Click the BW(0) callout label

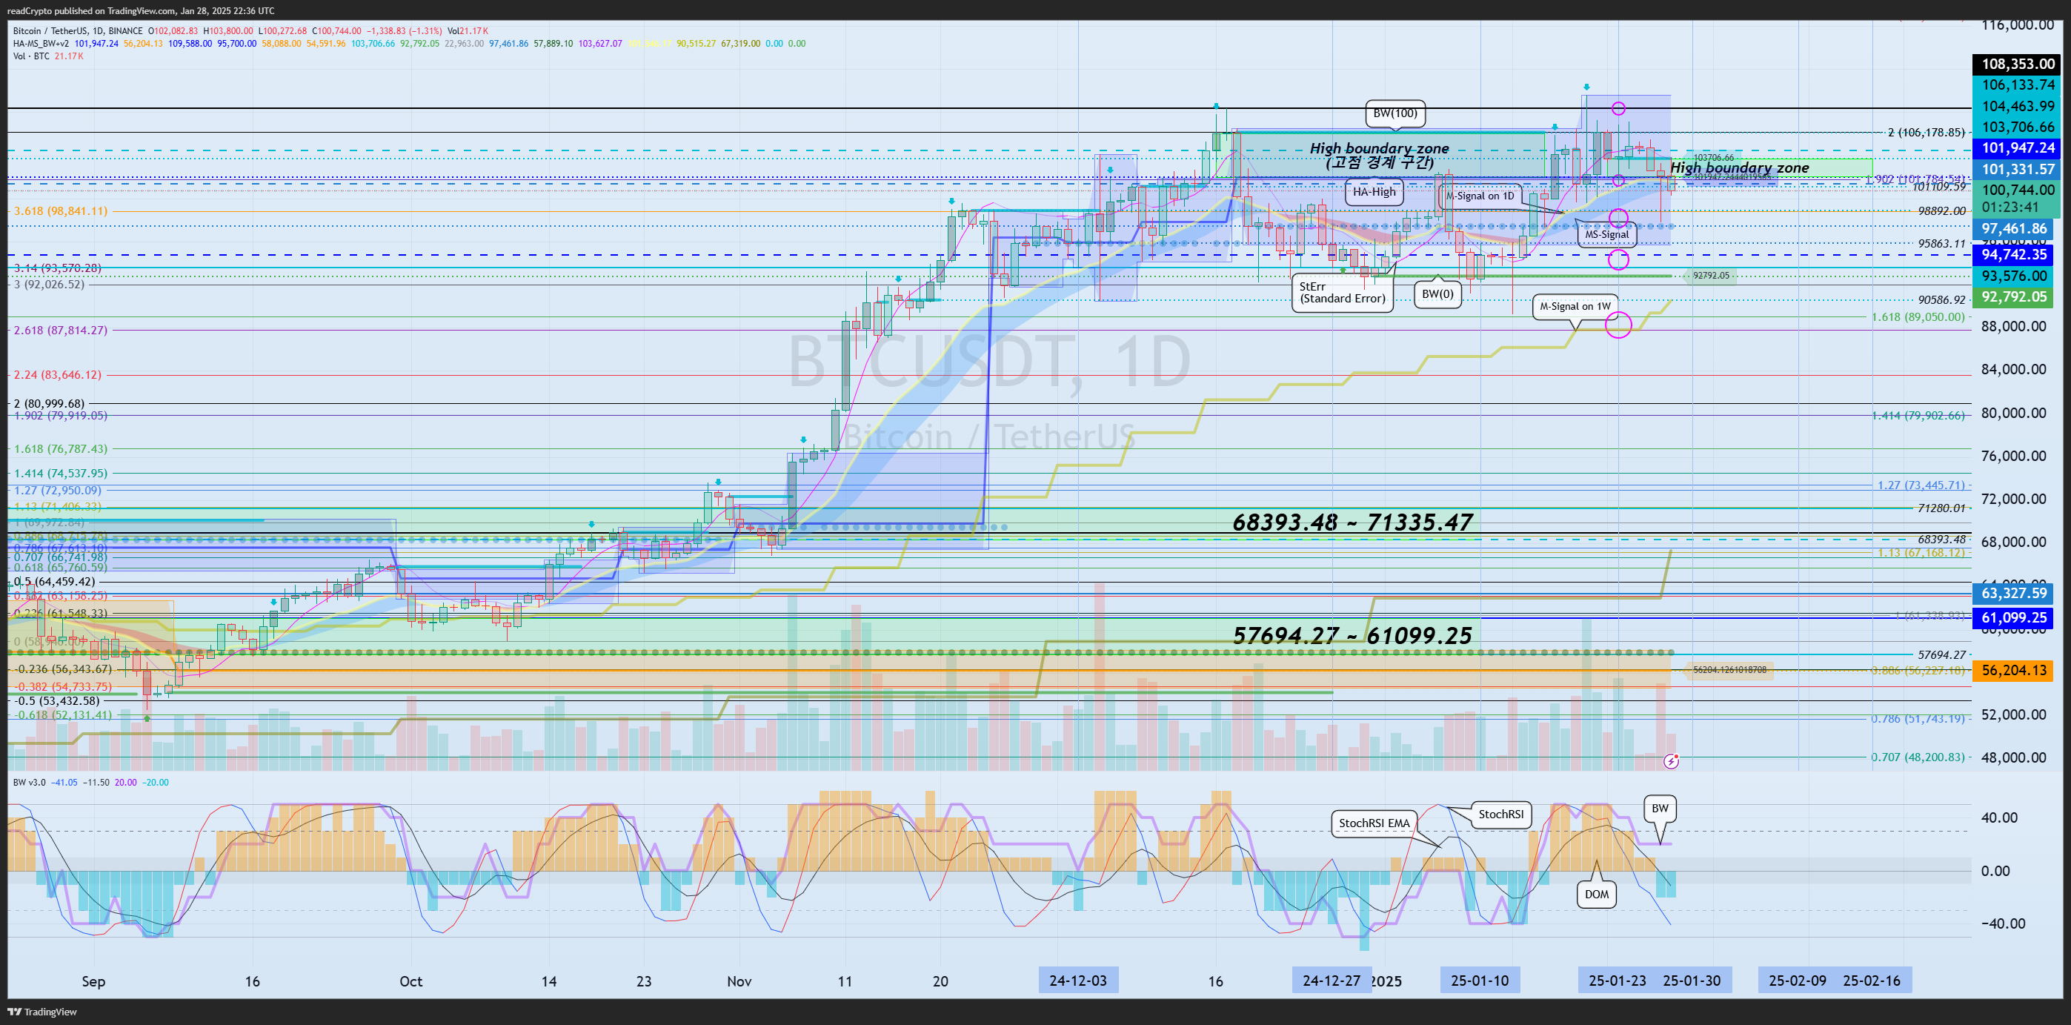click(1437, 294)
